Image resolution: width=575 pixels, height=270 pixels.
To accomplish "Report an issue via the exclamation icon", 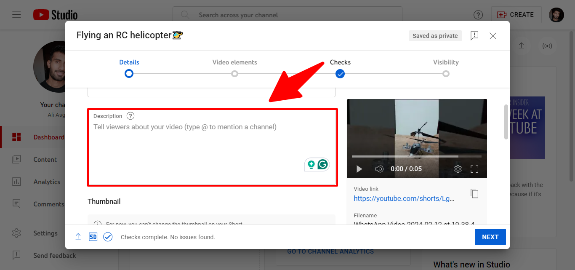I will (474, 36).
